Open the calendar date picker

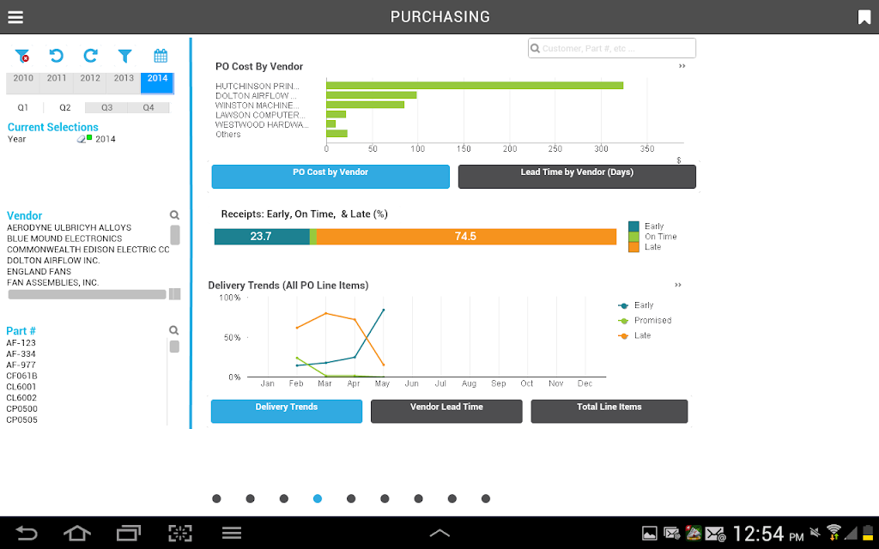point(161,56)
